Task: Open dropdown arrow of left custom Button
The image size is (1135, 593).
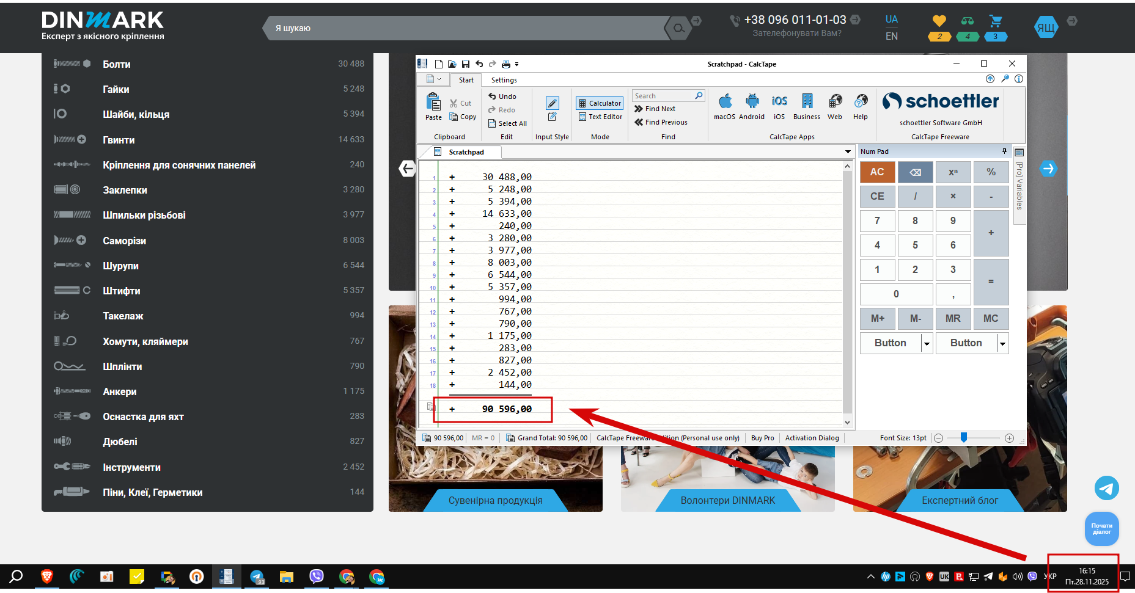Action: pos(927,344)
